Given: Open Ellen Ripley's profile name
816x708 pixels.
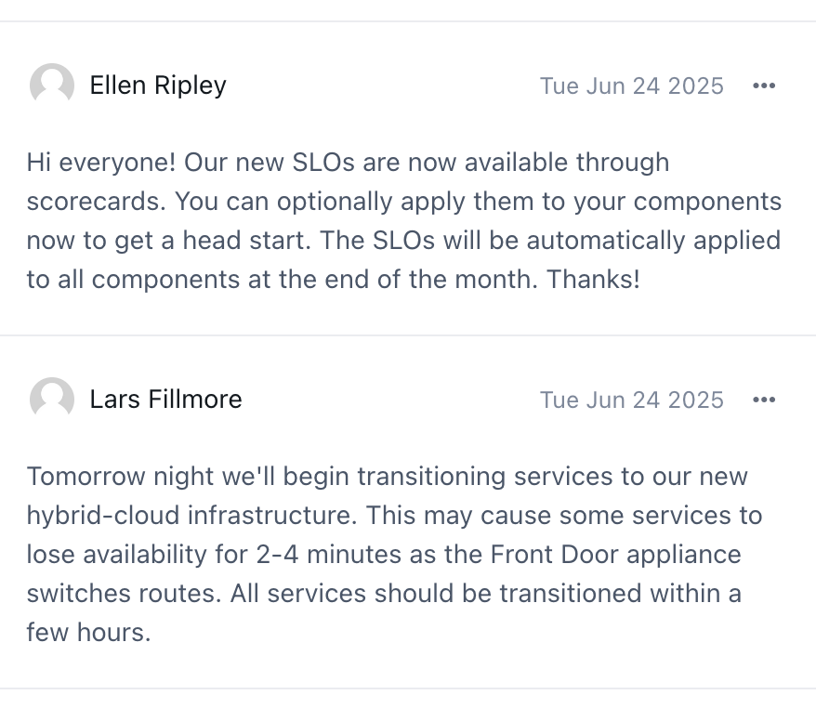Looking at the screenshot, I should click(158, 85).
